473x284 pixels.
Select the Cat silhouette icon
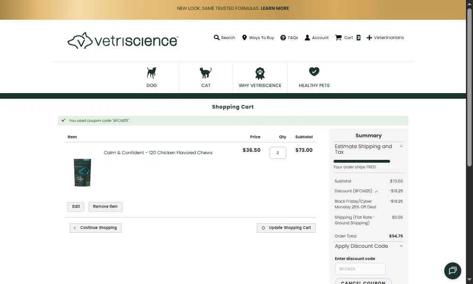(x=206, y=73)
